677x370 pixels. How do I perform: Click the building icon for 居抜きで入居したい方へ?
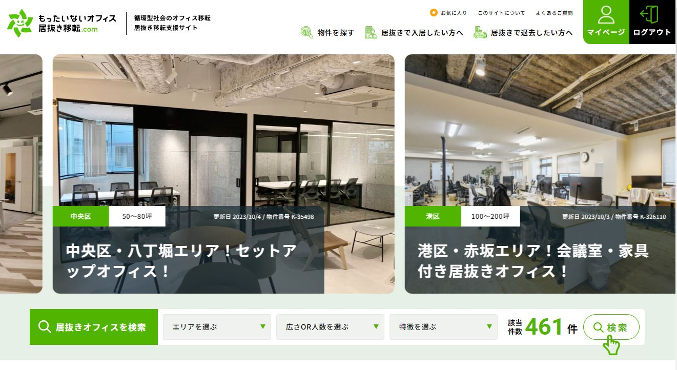point(371,32)
